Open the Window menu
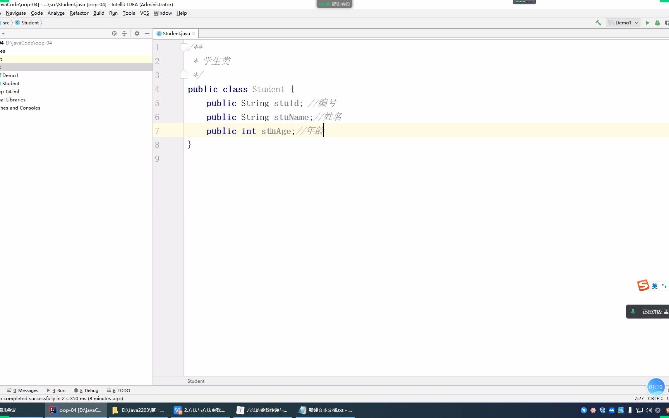The height and width of the screenshot is (418, 669). [163, 13]
